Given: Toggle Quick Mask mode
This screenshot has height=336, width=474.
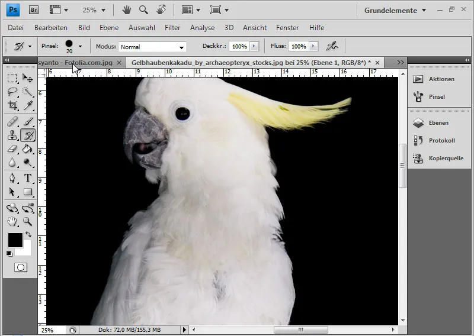Looking at the screenshot, I should 20,267.
